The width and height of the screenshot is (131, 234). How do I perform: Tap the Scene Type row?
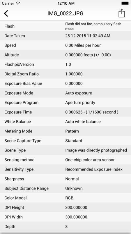[x=65, y=150]
